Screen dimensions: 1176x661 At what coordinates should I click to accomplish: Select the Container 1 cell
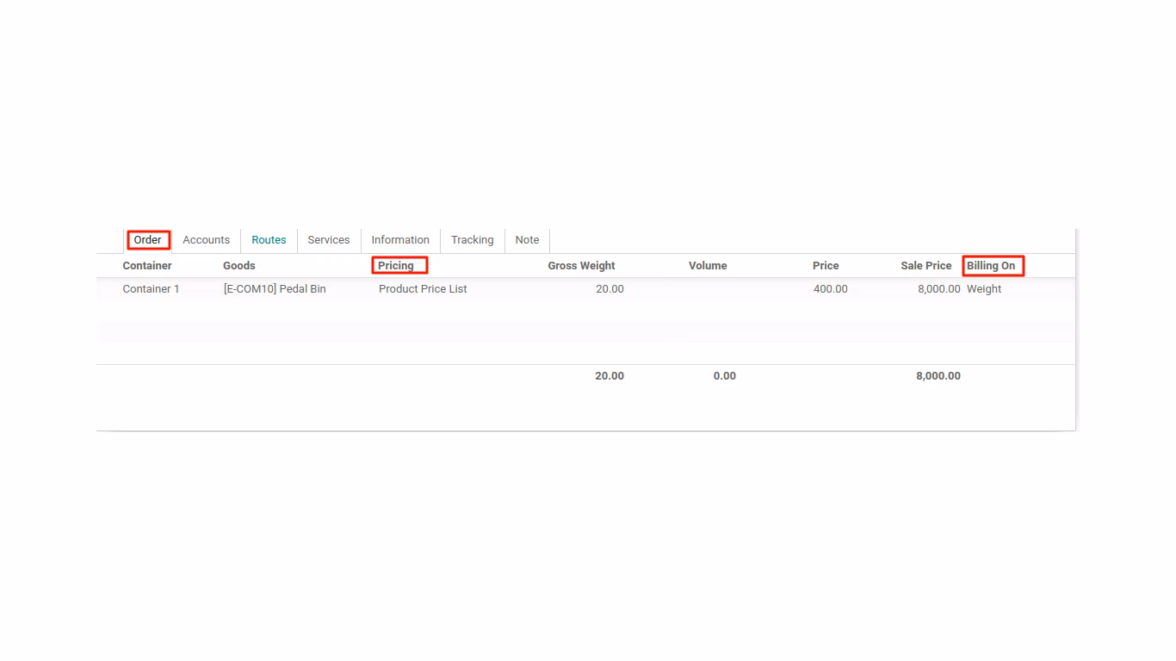pyautogui.click(x=152, y=289)
